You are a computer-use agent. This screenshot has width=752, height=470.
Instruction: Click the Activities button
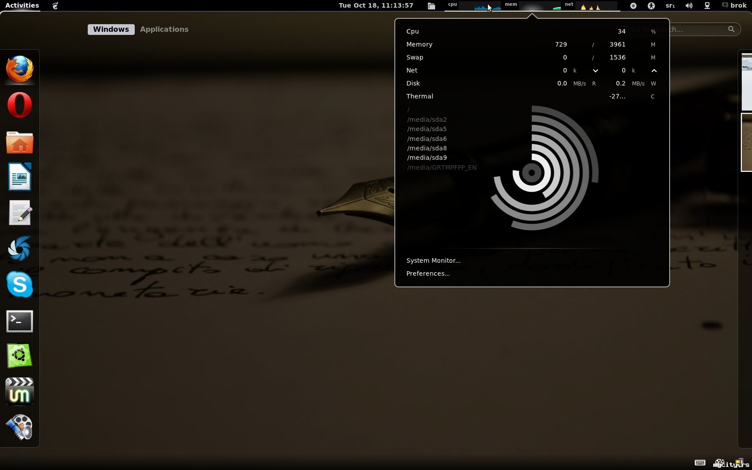click(22, 6)
